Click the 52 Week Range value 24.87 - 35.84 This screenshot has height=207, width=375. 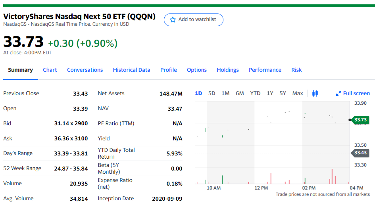(x=71, y=169)
